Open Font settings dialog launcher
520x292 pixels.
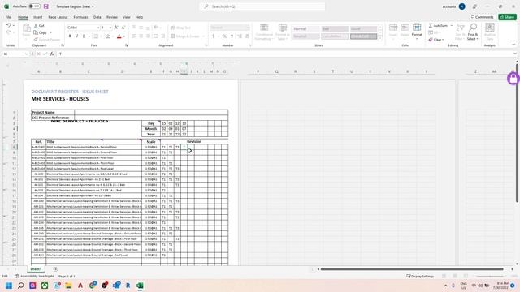click(x=127, y=45)
